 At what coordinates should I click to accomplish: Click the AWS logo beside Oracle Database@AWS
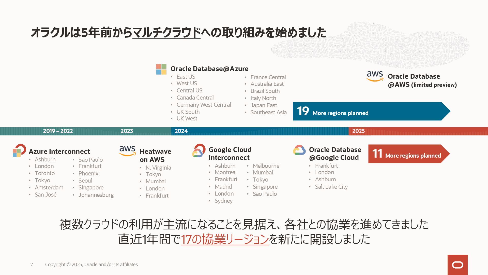375,76
